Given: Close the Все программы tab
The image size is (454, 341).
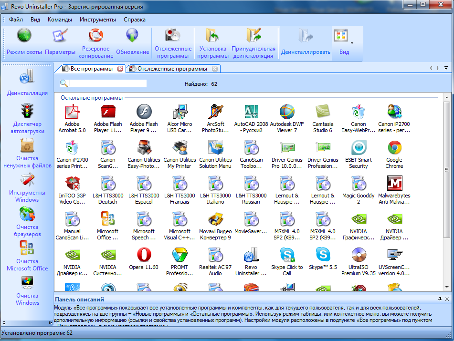Looking at the screenshot, I should [x=120, y=69].
